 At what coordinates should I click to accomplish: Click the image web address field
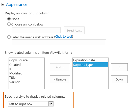tap(59, 42)
